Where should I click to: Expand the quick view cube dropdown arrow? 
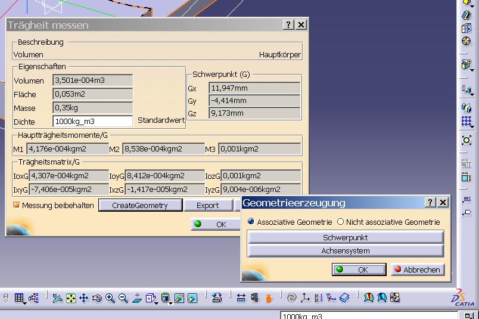[157, 303]
